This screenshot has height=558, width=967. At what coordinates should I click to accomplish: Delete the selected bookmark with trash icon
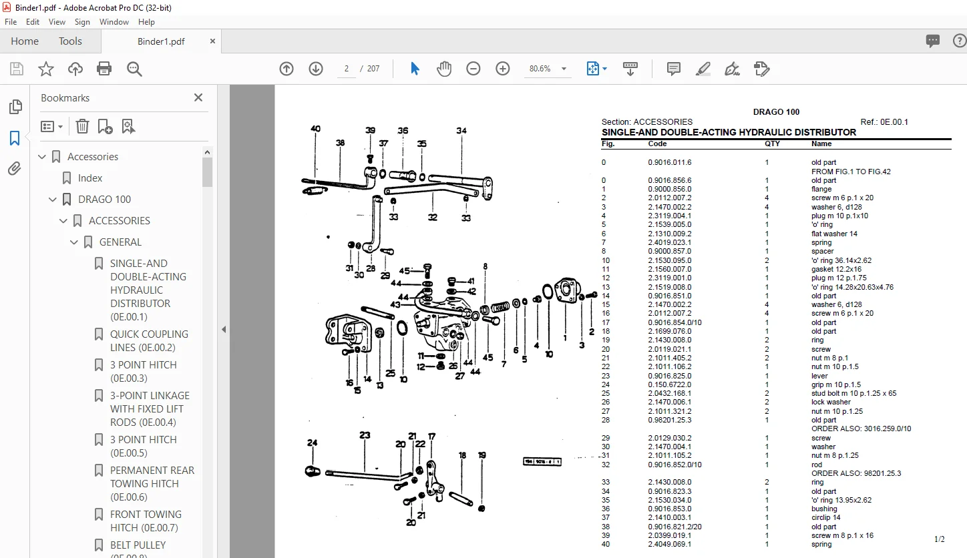82,126
